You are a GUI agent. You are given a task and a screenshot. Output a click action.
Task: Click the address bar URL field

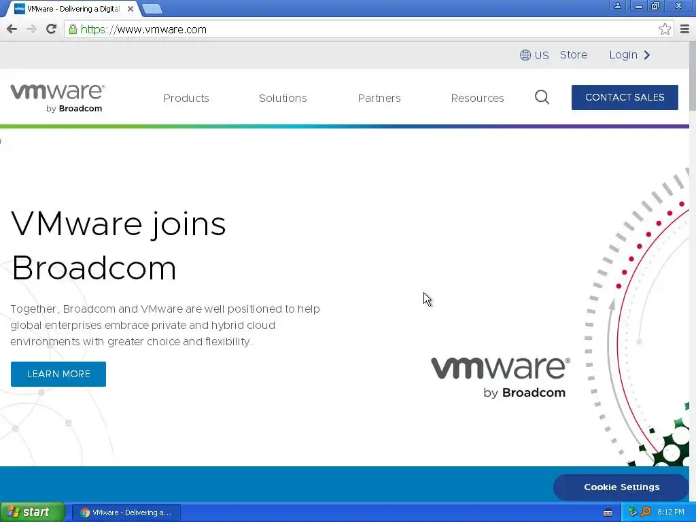(368, 29)
